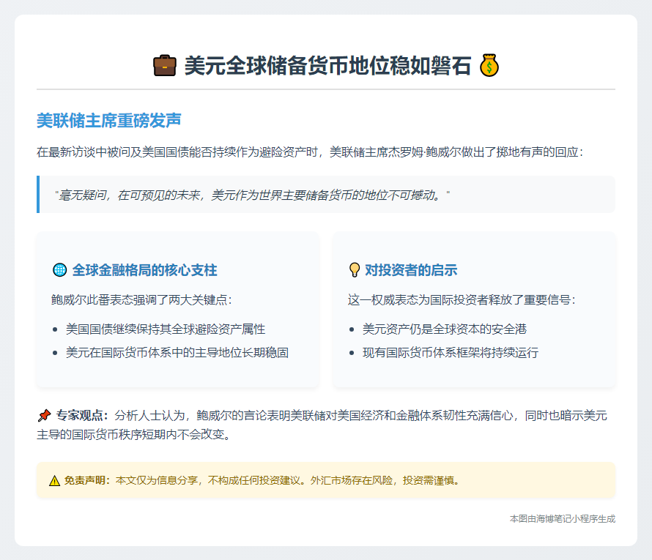Click the pushpin icon before 专家观点

point(44,416)
